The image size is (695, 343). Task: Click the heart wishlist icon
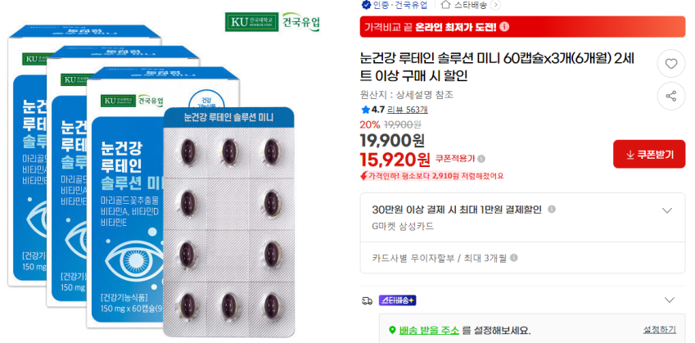(x=671, y=65)
